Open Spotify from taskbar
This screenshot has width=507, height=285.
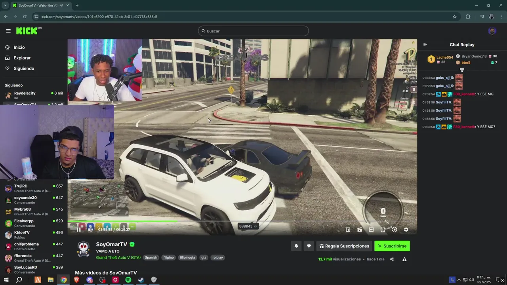(x=128, y=280)
